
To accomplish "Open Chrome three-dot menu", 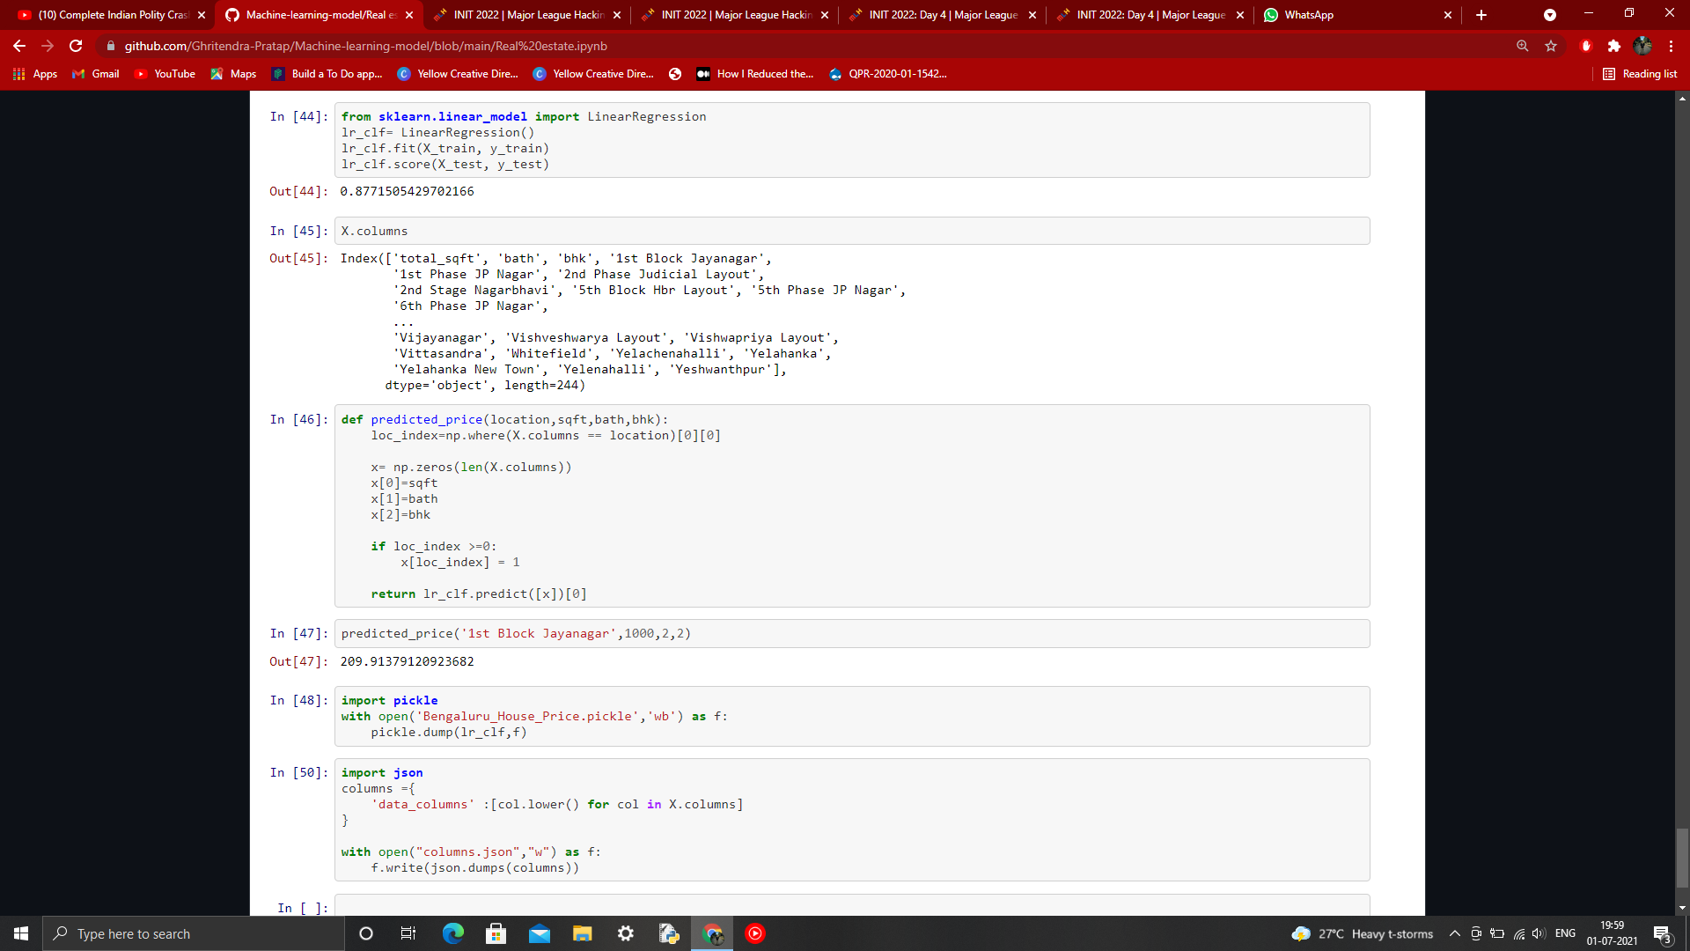I will [x=1671, y=46].
